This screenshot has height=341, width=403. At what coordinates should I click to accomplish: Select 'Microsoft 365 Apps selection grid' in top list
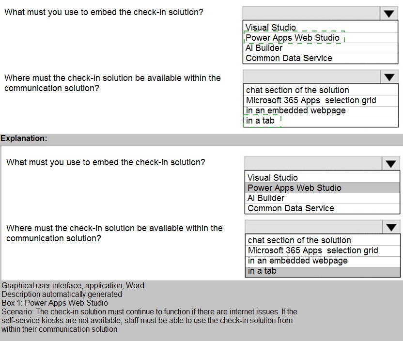[x=311, y=100]
